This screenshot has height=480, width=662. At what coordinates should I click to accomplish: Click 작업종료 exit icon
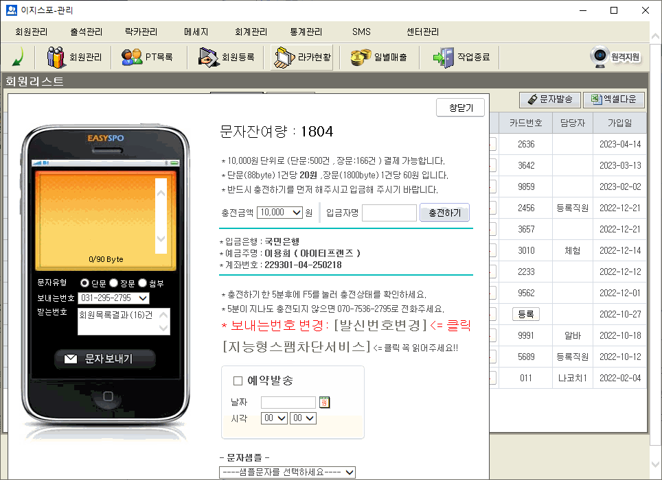click(461, 58)
